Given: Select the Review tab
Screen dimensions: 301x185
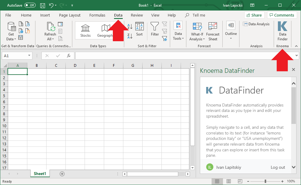Looking at the screenshot, I should pos(137,15).
